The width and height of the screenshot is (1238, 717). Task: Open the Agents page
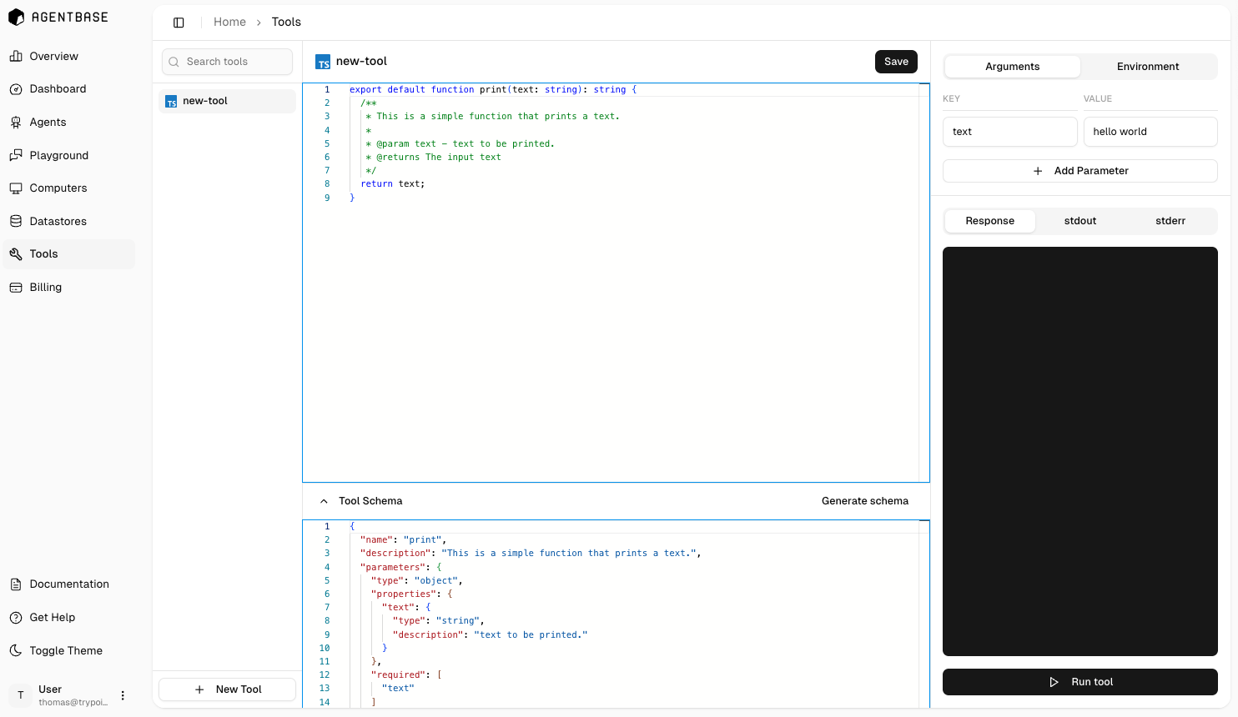[x=52, y=122]
